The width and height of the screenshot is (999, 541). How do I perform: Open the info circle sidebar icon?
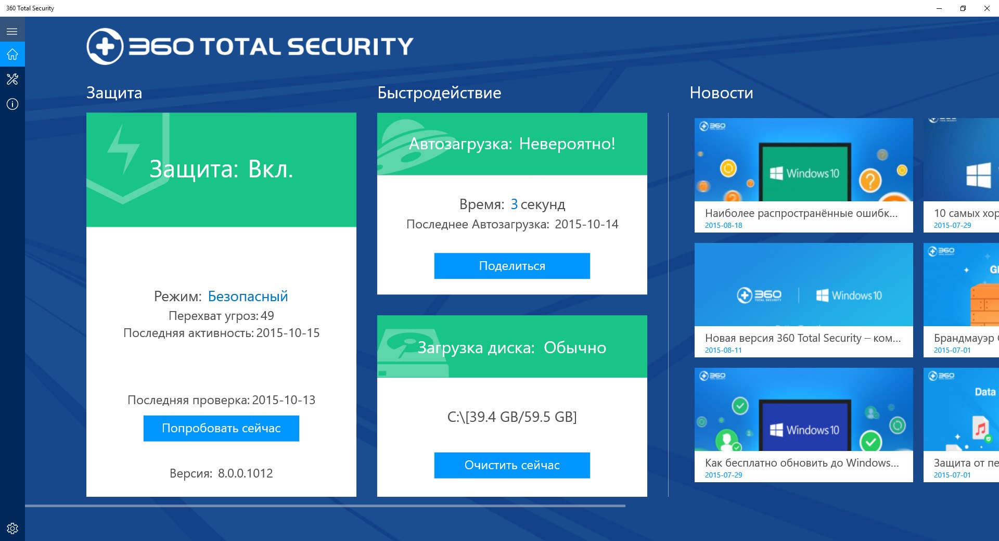(x=12, y=104)
